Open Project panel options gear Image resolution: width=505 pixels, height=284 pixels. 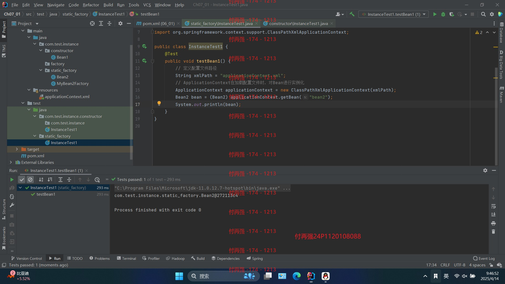coord(120,23)
